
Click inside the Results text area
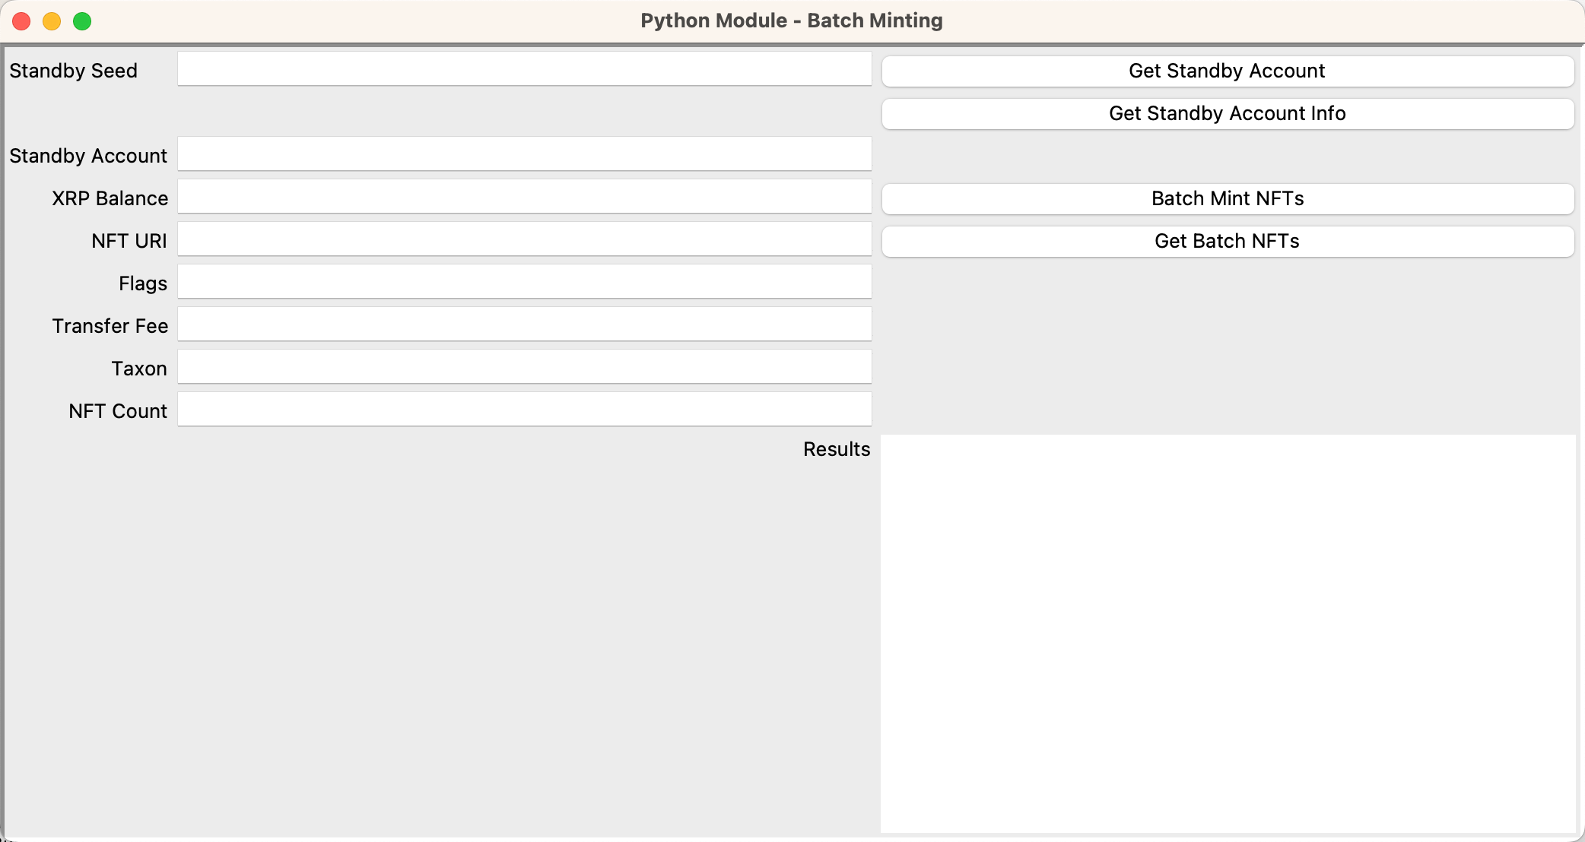(x=1227, y=633)
